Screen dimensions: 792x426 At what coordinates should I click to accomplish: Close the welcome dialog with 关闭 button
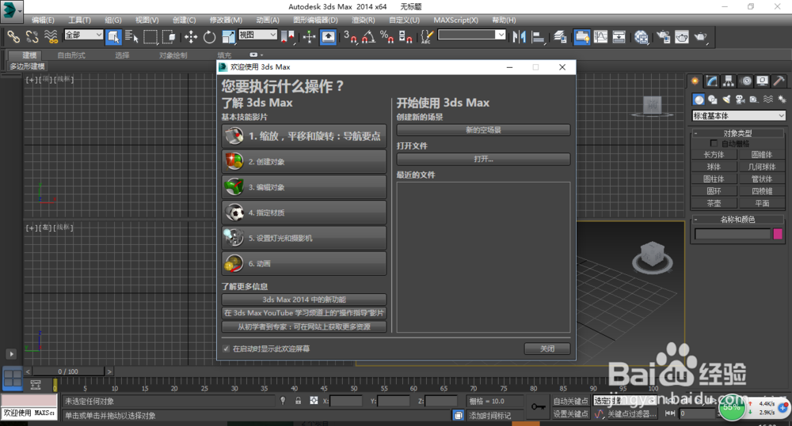547,349
